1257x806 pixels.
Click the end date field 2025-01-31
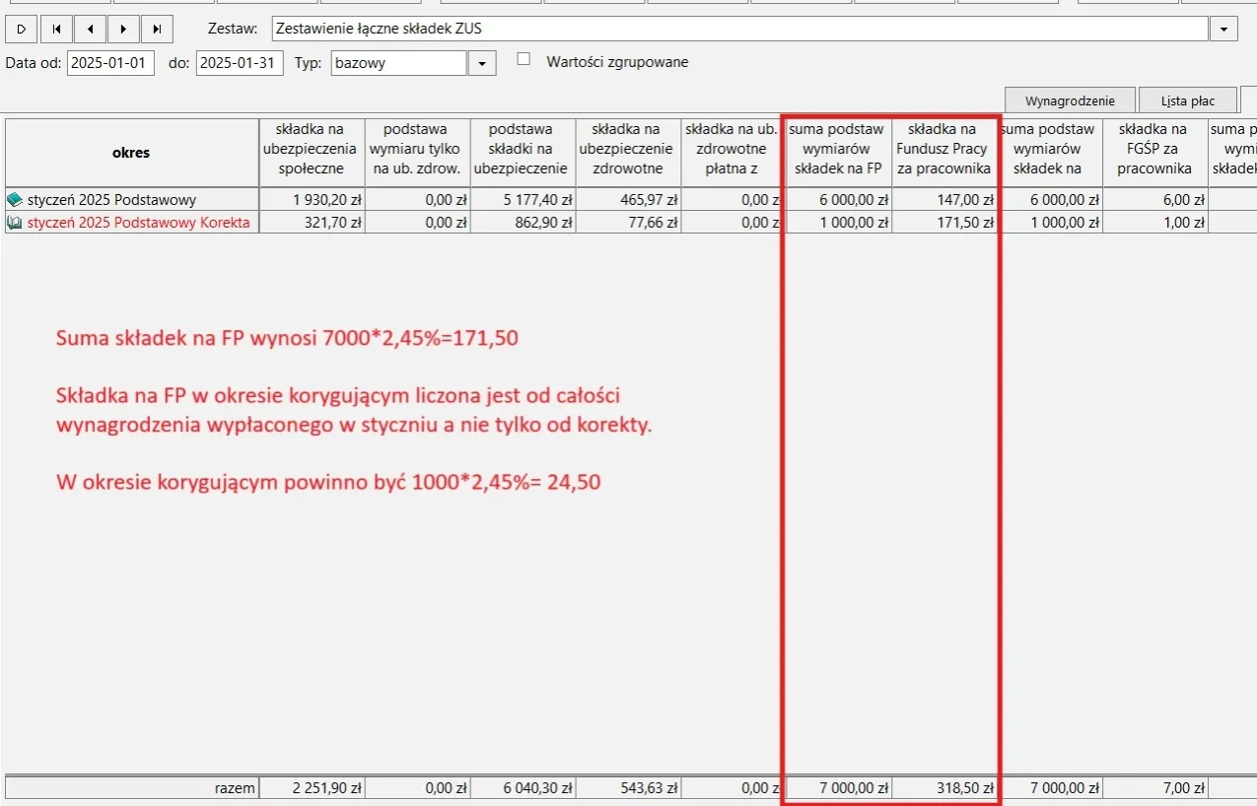240,64
